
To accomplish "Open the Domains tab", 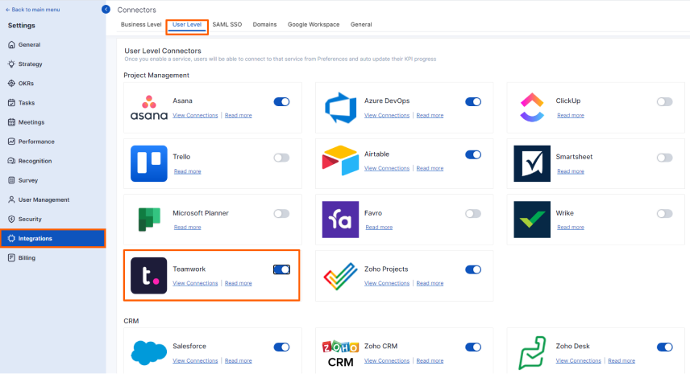I will coord(264,25).
